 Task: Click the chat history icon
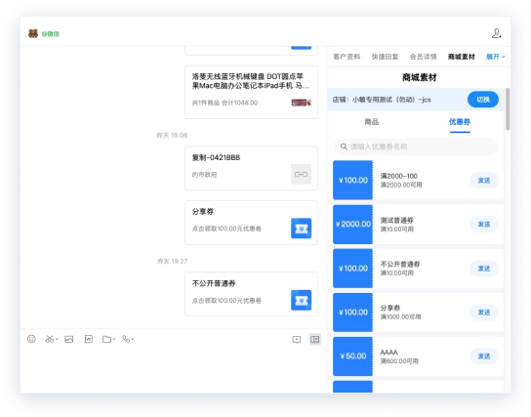tap(297, 340)
